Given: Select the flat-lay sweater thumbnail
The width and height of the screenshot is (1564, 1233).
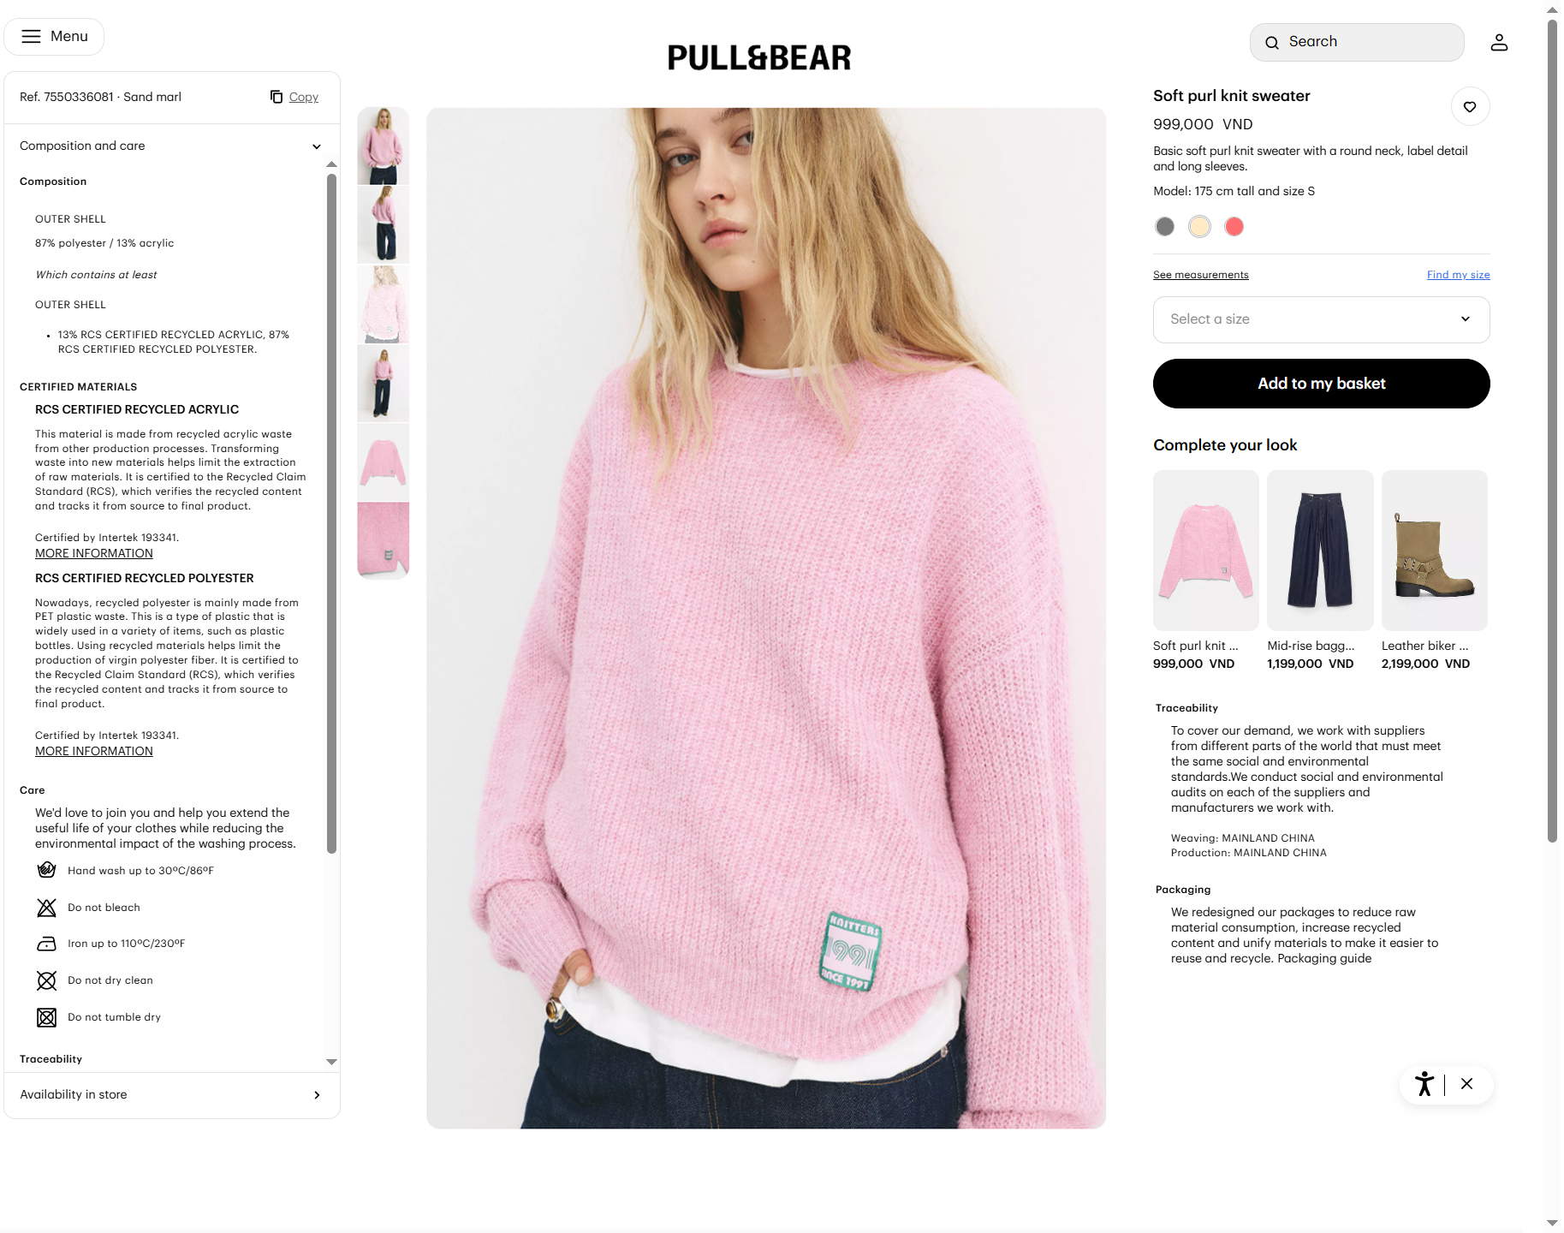Looking at the screenshot, I should pos(383,462).
